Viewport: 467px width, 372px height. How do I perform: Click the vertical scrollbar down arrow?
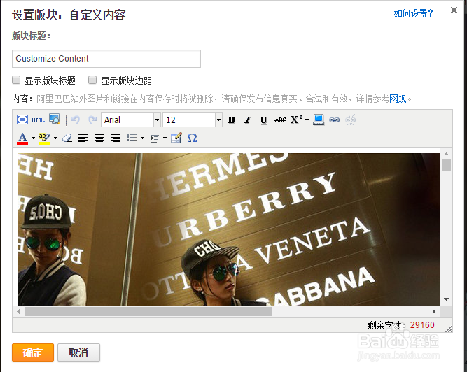coord(446,299)
